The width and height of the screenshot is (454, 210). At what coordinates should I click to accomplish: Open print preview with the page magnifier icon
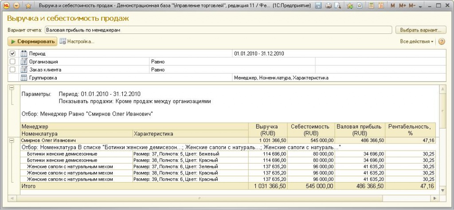click(x=337, y=5)
